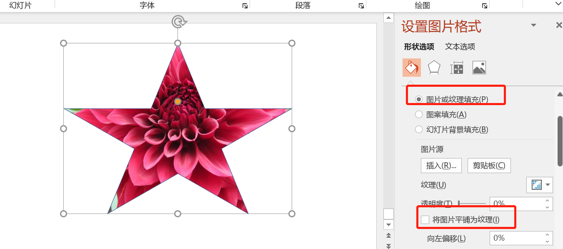563x249 pixels.
Task: Click the 插入(R)... picture button
Action: (x=441, y=166)
